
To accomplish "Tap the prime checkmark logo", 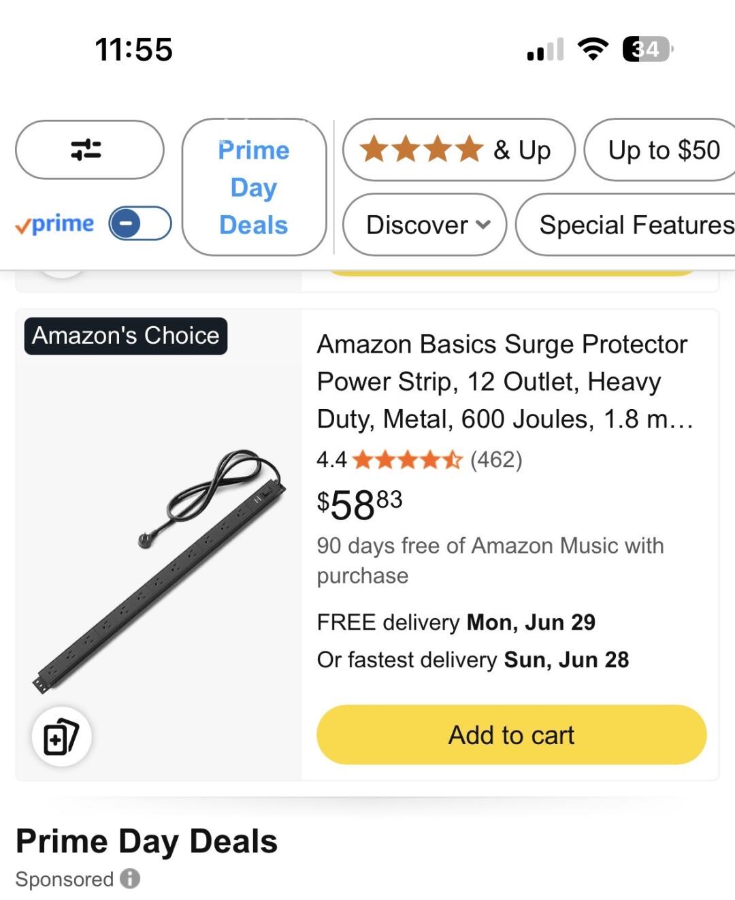I will (x=55, y=224).
